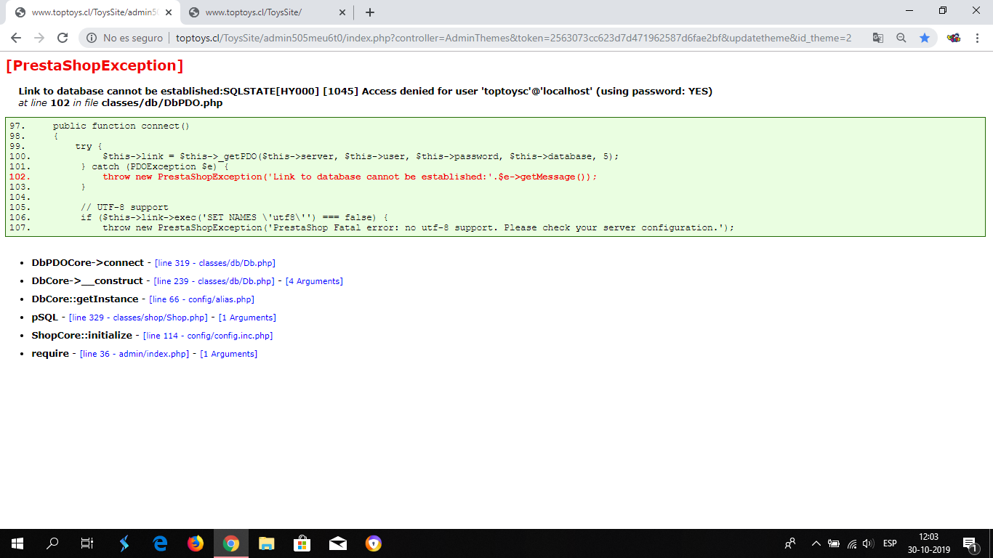Launch Firefox from the taskbar
The height and width of the screenshot is (558, 993).
click(196, 543)
